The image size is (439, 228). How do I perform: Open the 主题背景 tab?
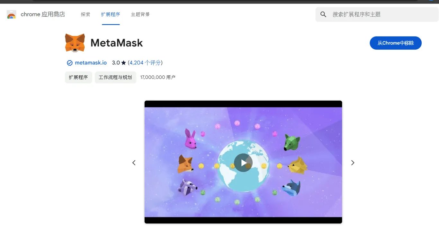pyautogui.click(x=140, y=14)
